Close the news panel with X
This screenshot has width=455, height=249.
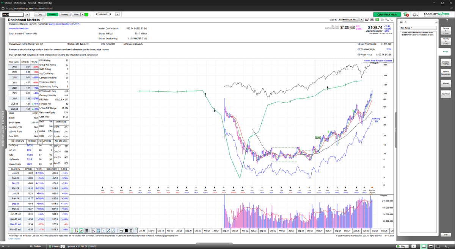tap(437, 22)
